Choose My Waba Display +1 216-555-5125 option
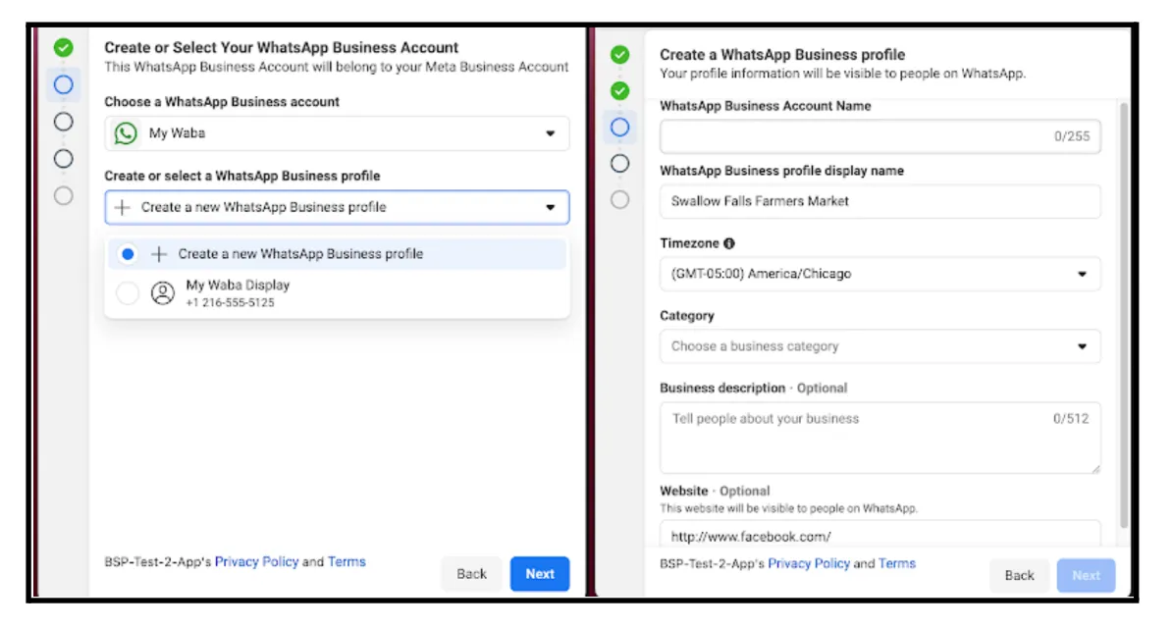The width and height of the screenshot is (1172, 628). pyautogui.click(x=337, y=293)
